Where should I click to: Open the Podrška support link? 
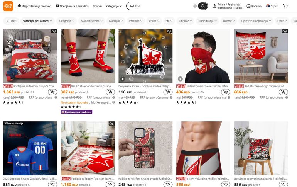pyautogui.click(x=254, y=6)
